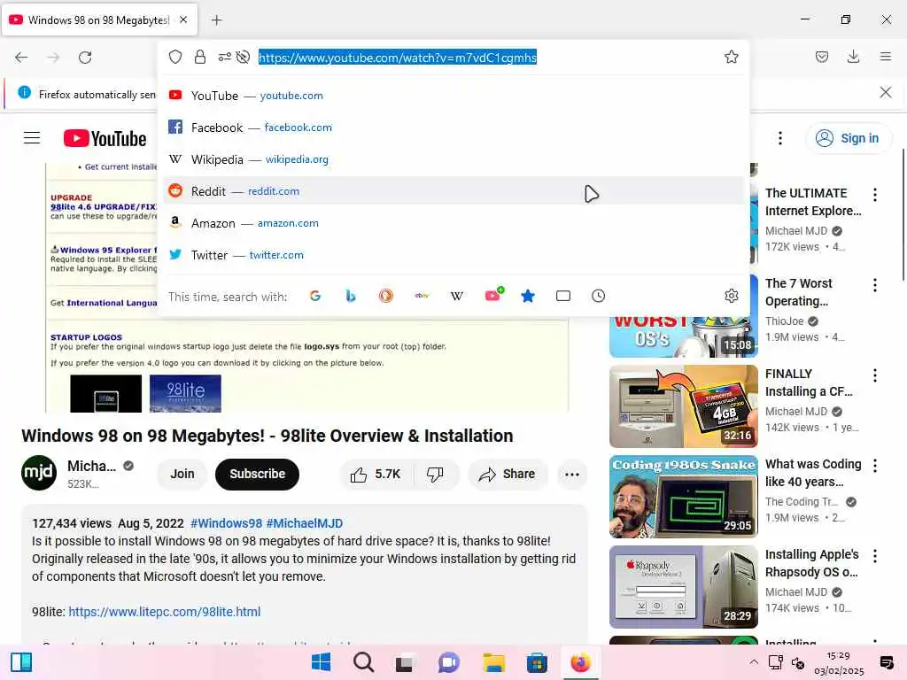Open FINALLY Installing a CF thumbnail

click(x=683, y=406)
